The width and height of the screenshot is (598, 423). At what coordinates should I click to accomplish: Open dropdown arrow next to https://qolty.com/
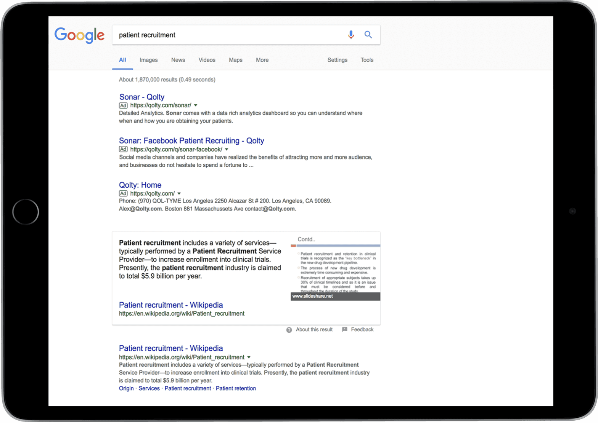tap(179, 194)
